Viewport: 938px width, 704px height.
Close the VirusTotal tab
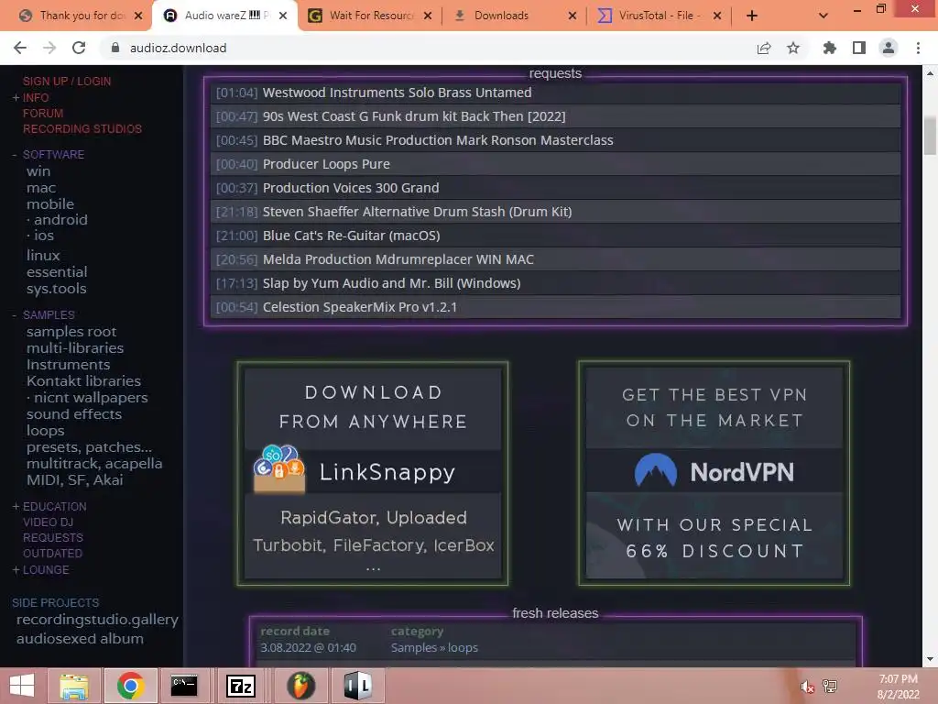(717, 16)
